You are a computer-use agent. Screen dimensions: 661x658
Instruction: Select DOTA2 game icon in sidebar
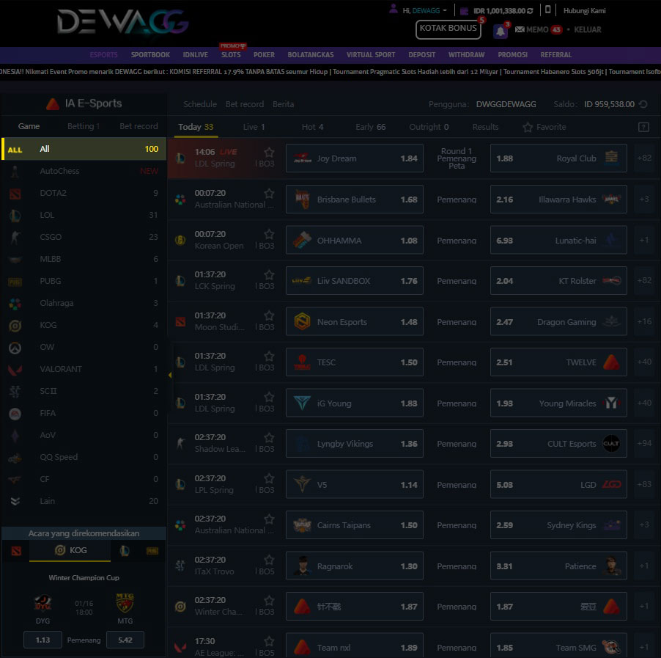click(x=15, y=194)
